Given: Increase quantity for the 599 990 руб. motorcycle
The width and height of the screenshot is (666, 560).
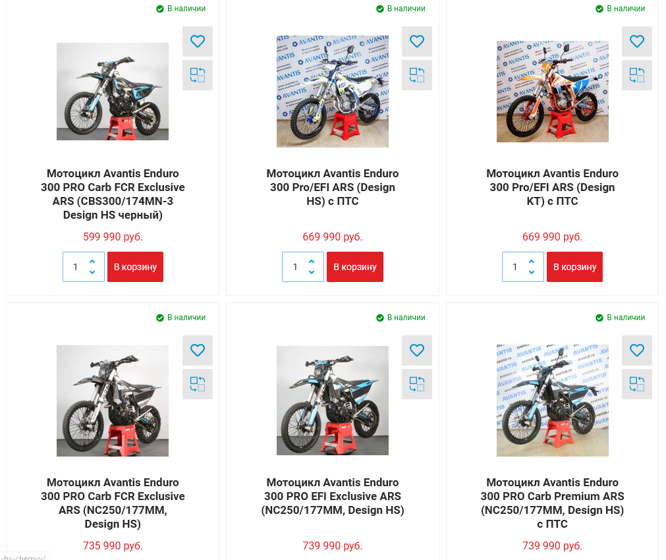Looking at the screenshot, I should coord(92,262).
